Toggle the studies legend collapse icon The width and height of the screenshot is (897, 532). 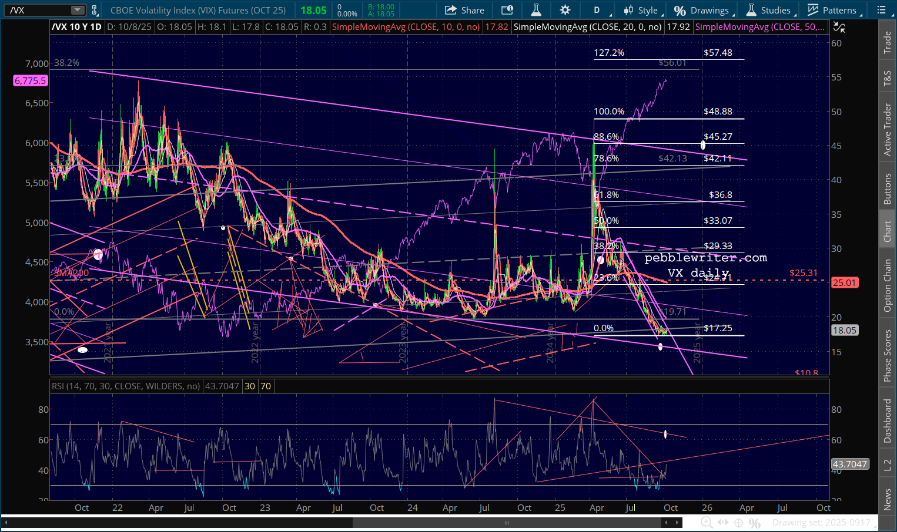tap(839, 27)
